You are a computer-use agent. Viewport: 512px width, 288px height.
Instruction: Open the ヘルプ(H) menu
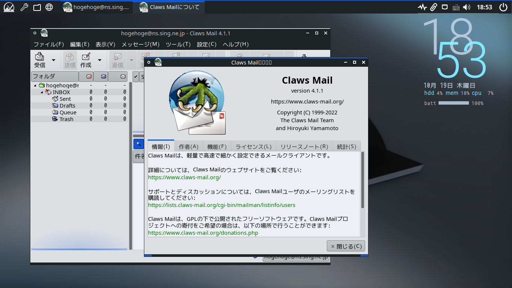[235, 44]
